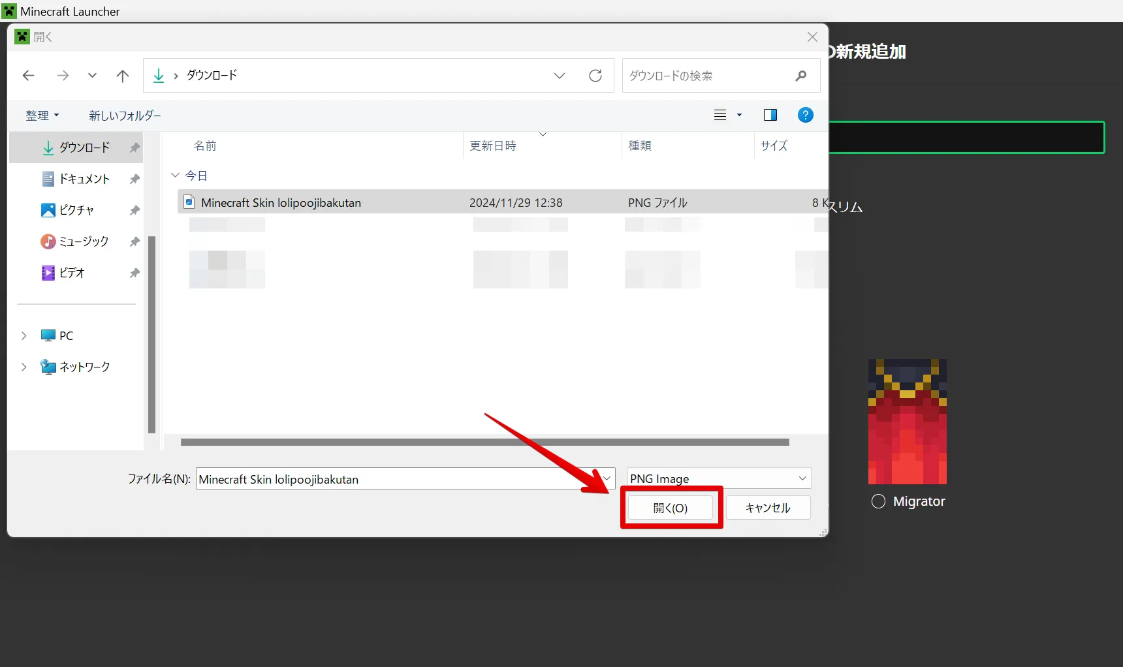The image size is (1123, 667).
Task: Click the Minecraft Launcher title icon
Action: (9, 11)
